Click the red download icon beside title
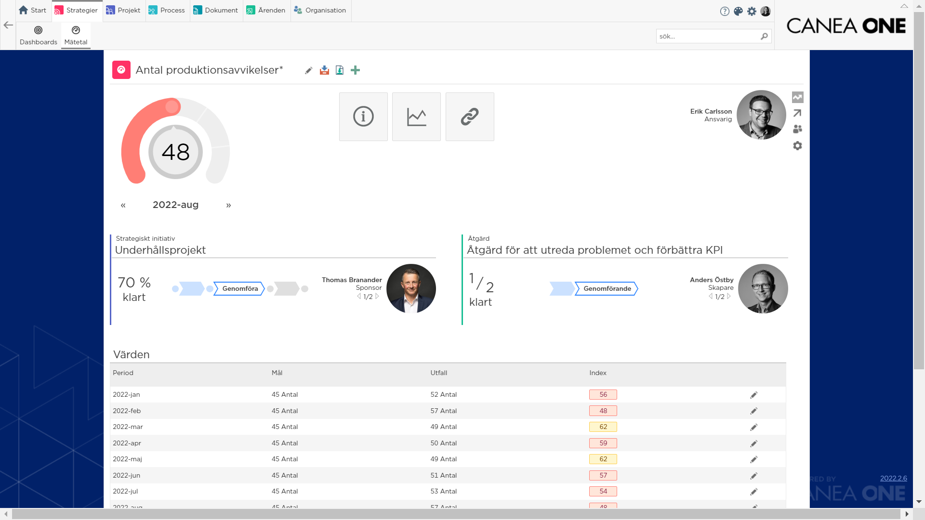Screen dimensions: 925x520 tap(324, 70)
